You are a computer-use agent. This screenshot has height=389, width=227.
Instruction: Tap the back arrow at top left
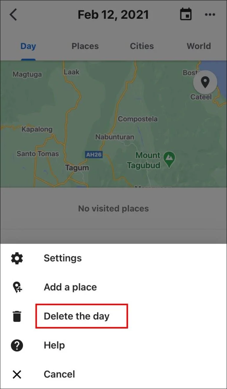pyautogui.click(x=13, y=14)
